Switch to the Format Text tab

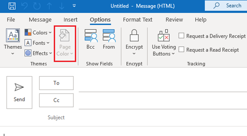[x=138, y=20]
